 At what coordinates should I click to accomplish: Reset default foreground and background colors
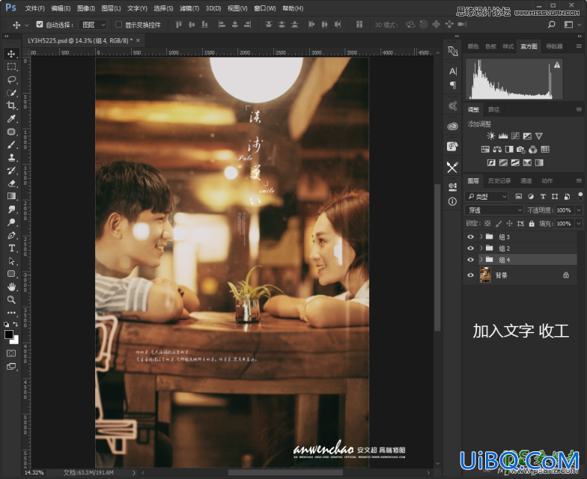[6, 324]
